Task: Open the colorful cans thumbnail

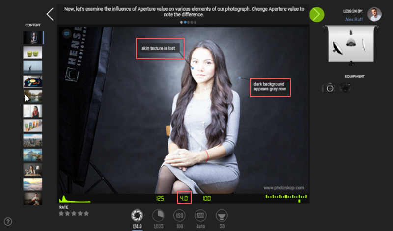Action: pyautogui.click(x=33, y=126)
